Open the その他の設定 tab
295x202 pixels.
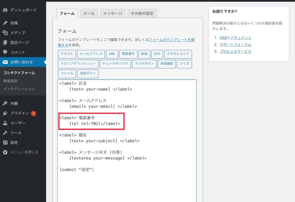click(142, 14)
